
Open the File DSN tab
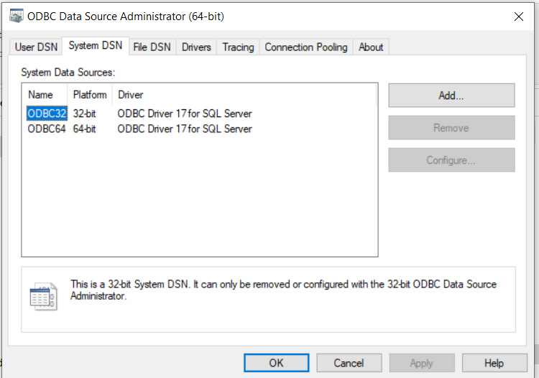tap(152, 47)
